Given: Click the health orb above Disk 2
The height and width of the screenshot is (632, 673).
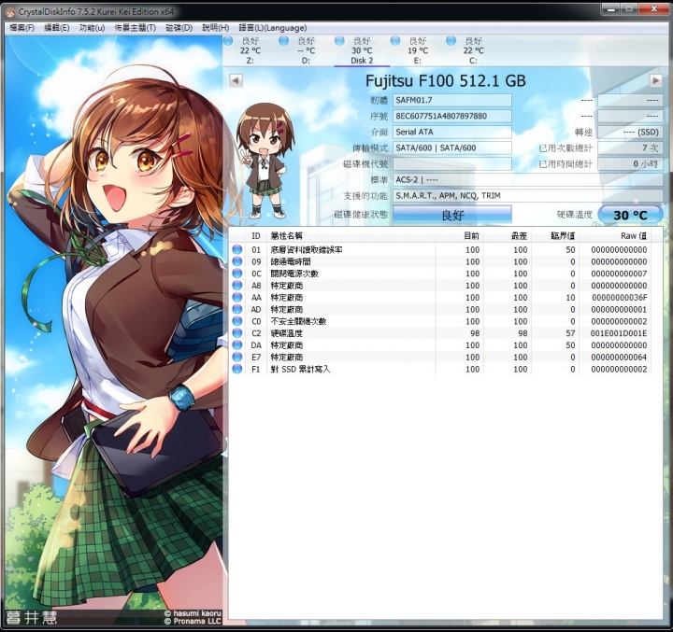Looking at the screenshot, I should (339, 41).
